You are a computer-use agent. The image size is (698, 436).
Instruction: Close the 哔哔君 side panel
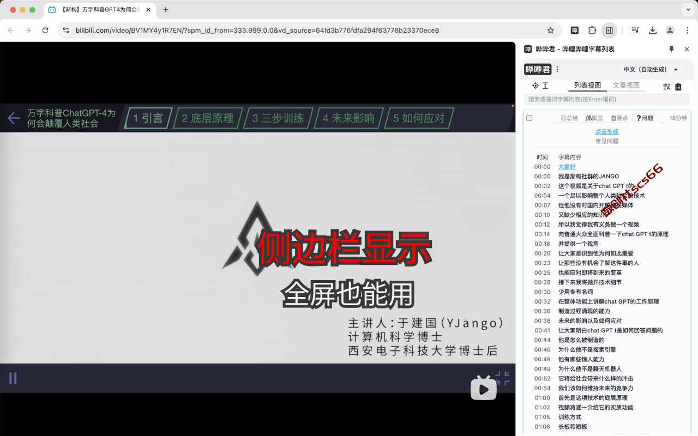(687, 49)
